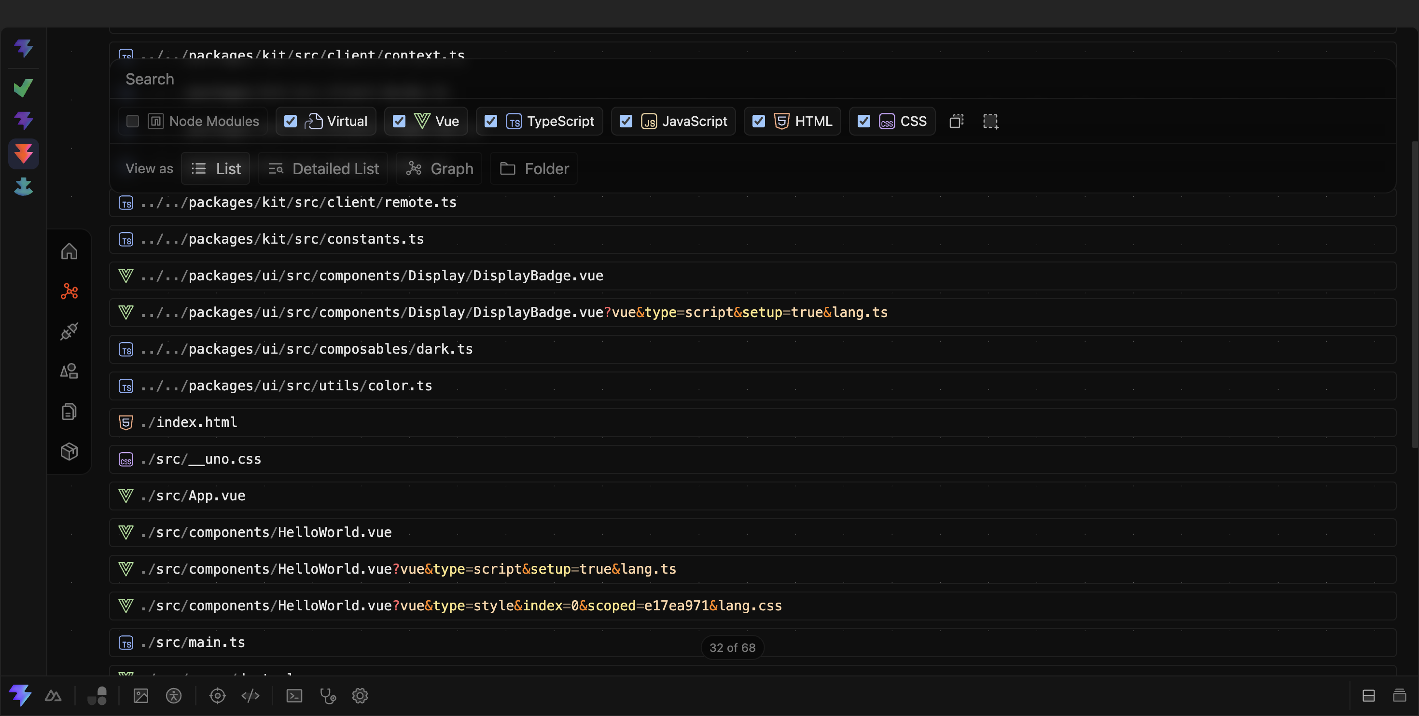
Task: Open packages/kit/src/constants.ts row
Action: click(x=752, y=239)
